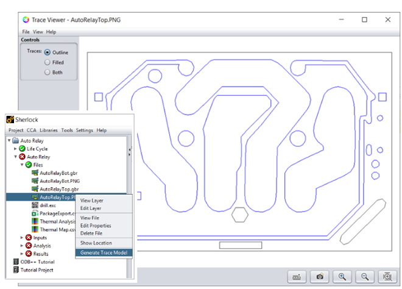This screenshot has width=402, height=289.
Task: Click the Thermal Analysis file icon
Action: coord(35,221)
